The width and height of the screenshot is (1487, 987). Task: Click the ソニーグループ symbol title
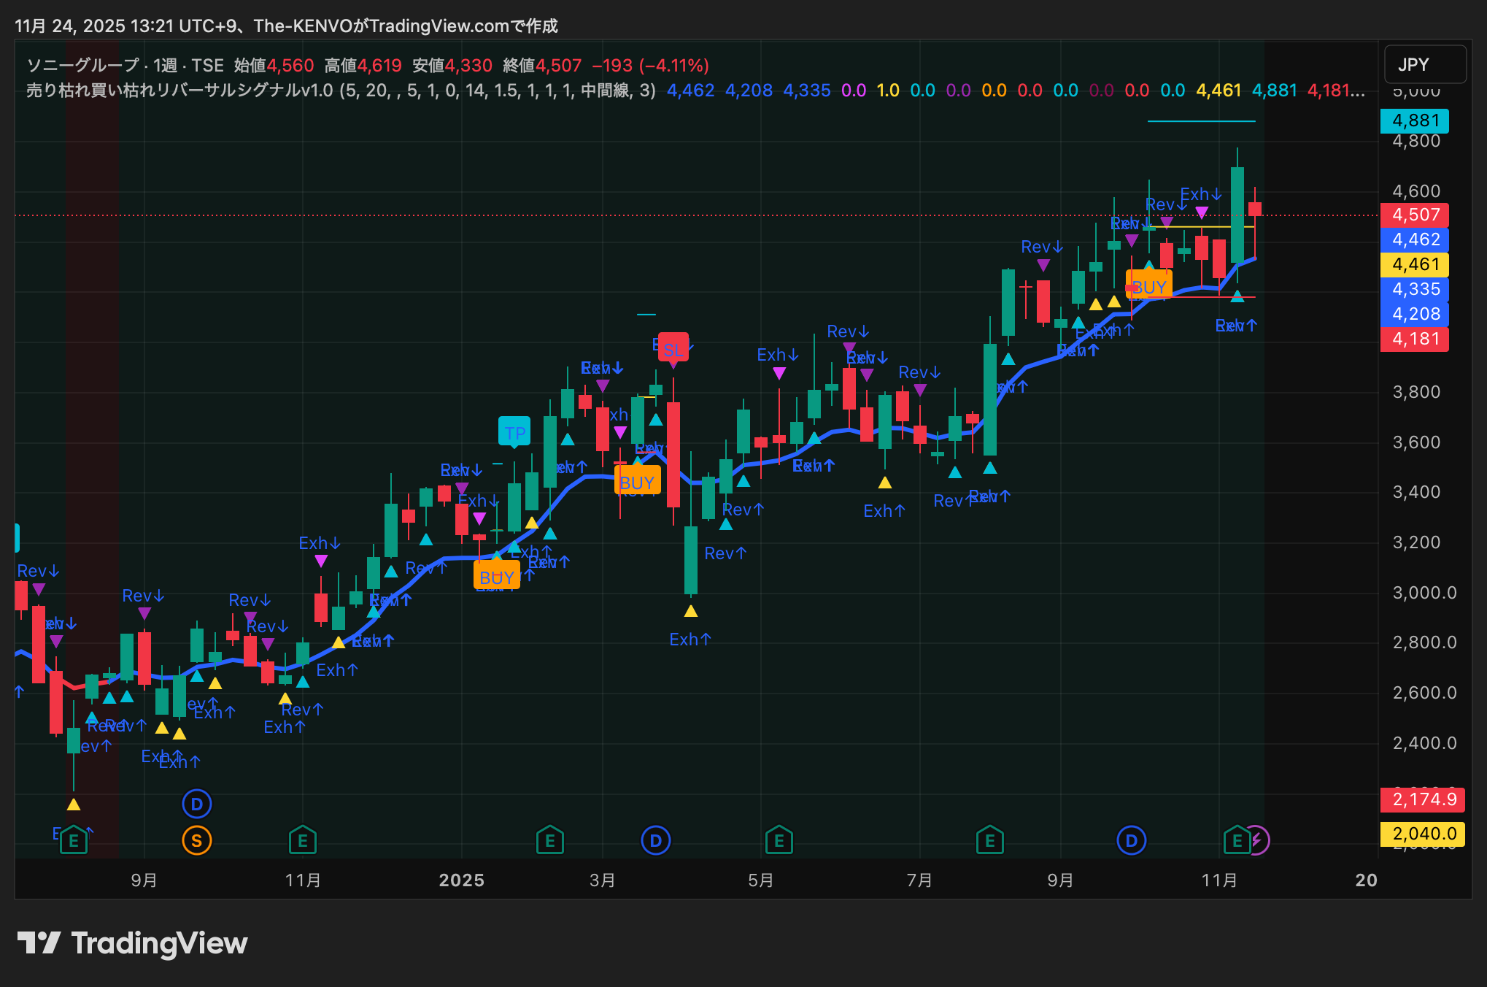[82, 66]
